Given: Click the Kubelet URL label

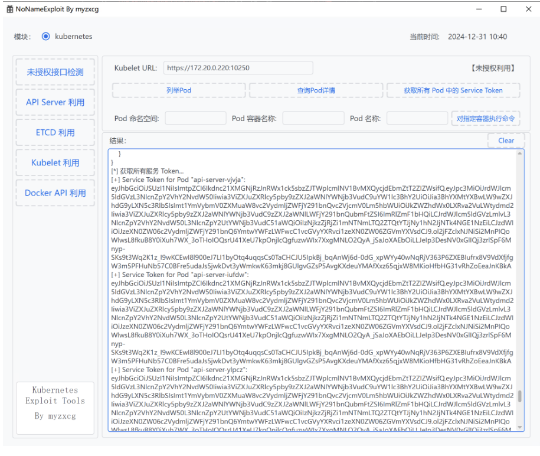Looking at the screenshot, I should click(x=136, y=68).
